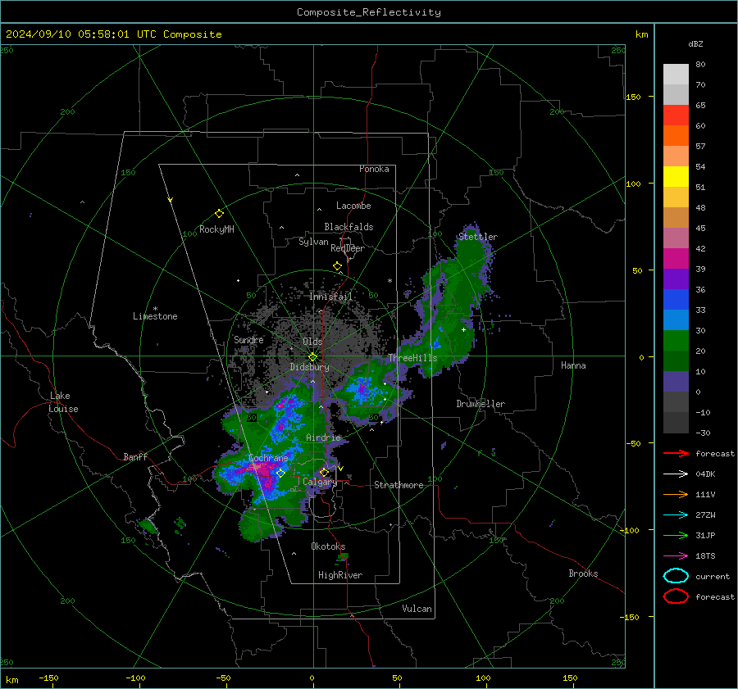Select the Hanna city label

click(573, 365)
